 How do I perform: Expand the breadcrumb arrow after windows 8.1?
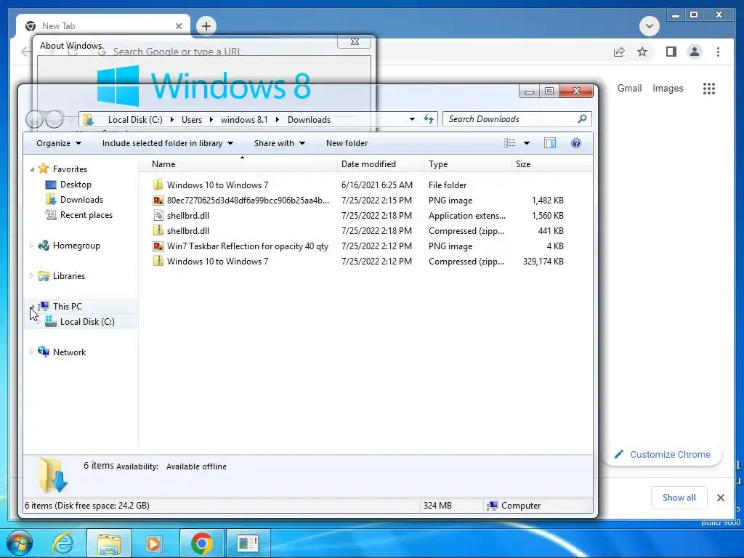[x=278, y=120]
